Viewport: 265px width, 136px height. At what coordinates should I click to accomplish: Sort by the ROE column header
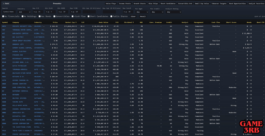pos(141,22)
